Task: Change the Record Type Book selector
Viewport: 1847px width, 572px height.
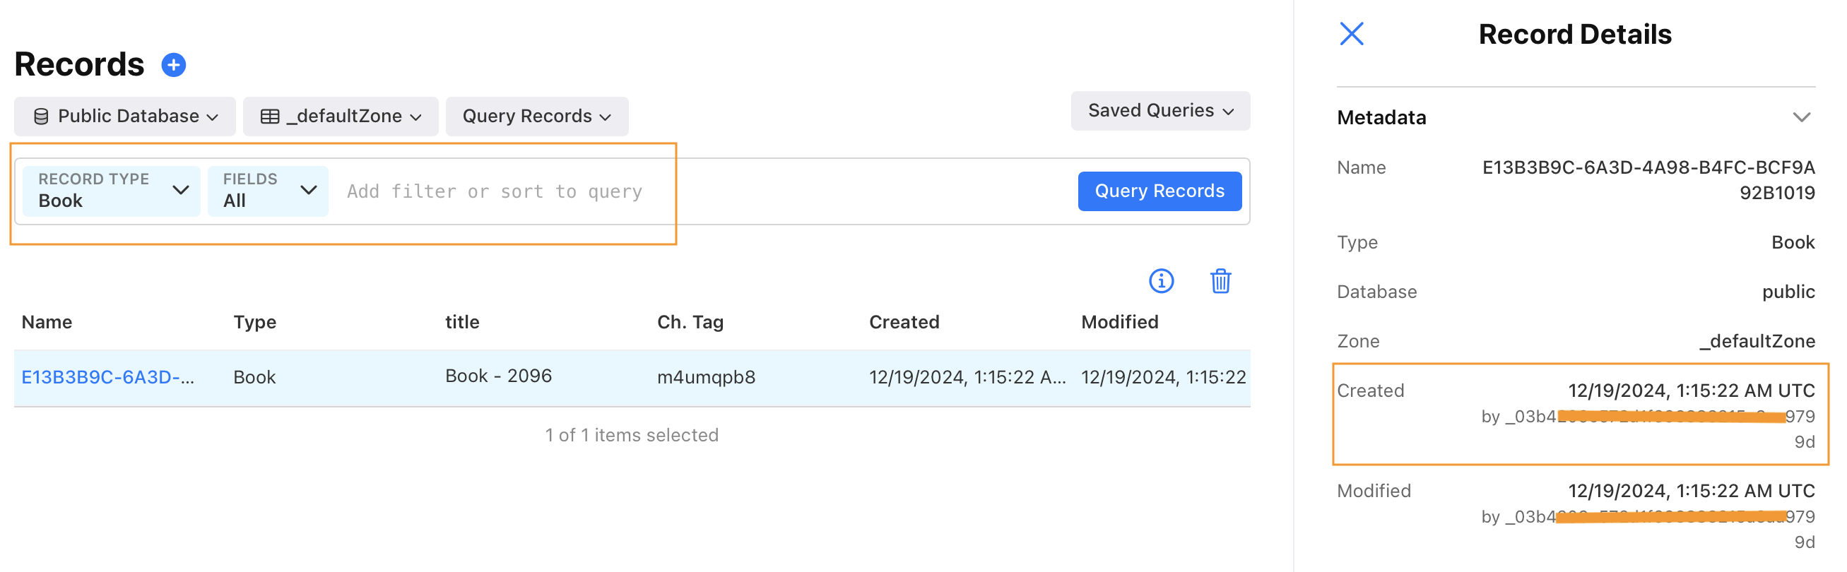Action: (x=112, y=191)
